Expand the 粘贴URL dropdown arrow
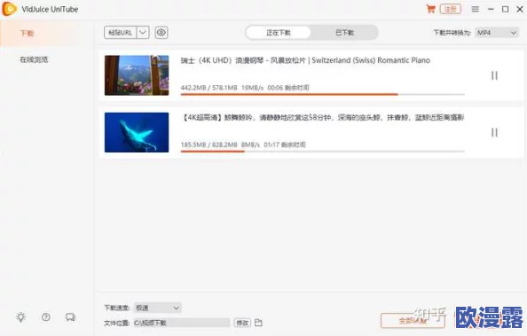 143,33
